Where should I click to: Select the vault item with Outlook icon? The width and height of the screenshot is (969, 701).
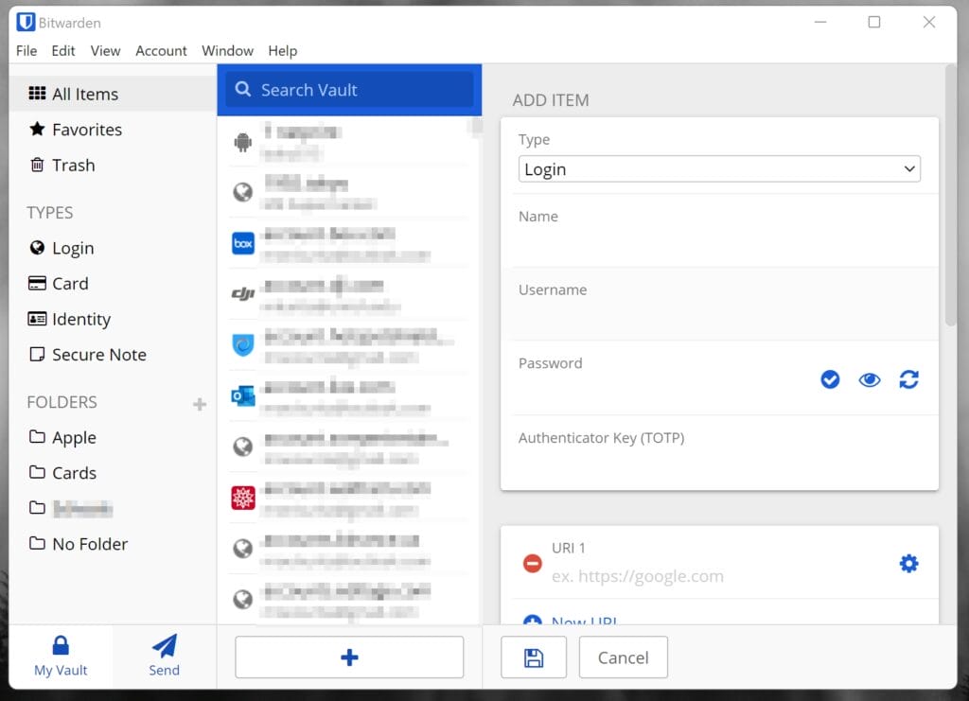pos(349,395)
